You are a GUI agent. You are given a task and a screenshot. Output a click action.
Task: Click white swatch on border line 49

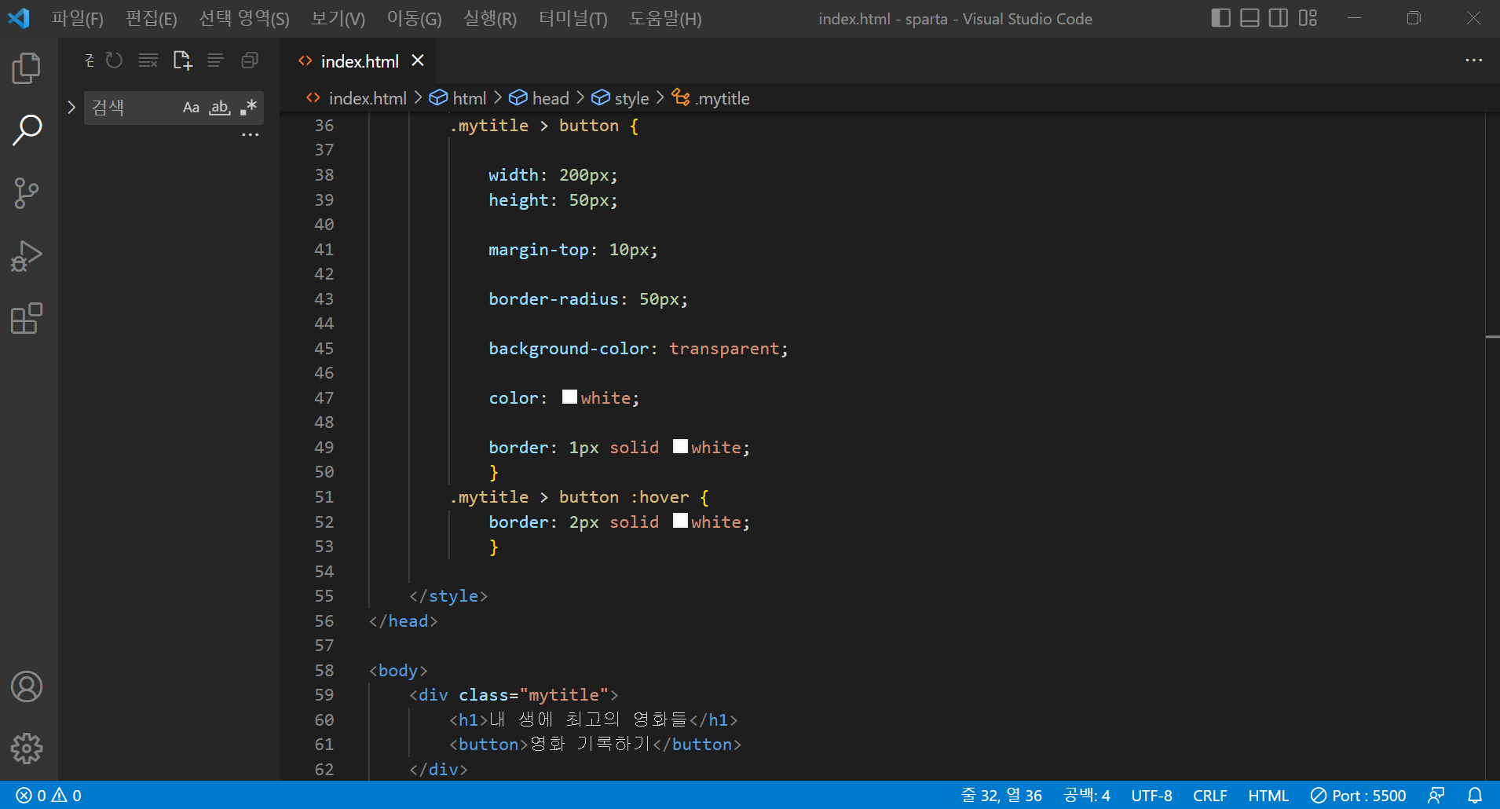tap(680, 446)
